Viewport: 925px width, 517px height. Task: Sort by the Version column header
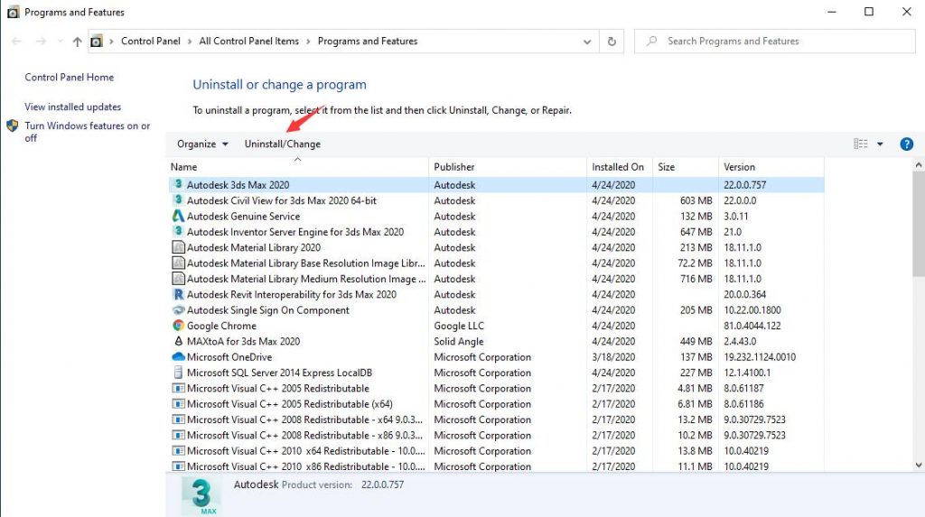(771, 167)
